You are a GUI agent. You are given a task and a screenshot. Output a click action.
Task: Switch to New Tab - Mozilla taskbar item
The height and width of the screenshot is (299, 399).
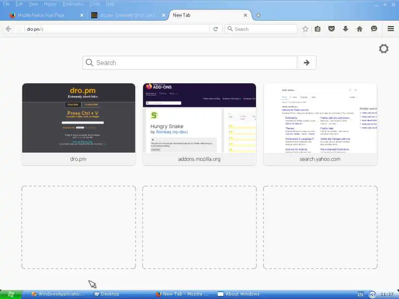[182, 294]
